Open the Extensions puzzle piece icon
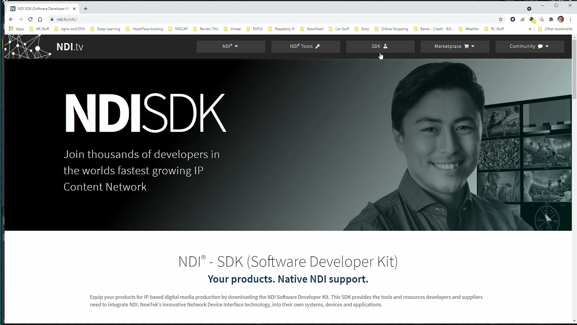 click(x=551, y=19)
